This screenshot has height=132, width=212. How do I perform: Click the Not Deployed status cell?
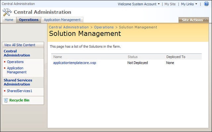click(x=137, y=63)
